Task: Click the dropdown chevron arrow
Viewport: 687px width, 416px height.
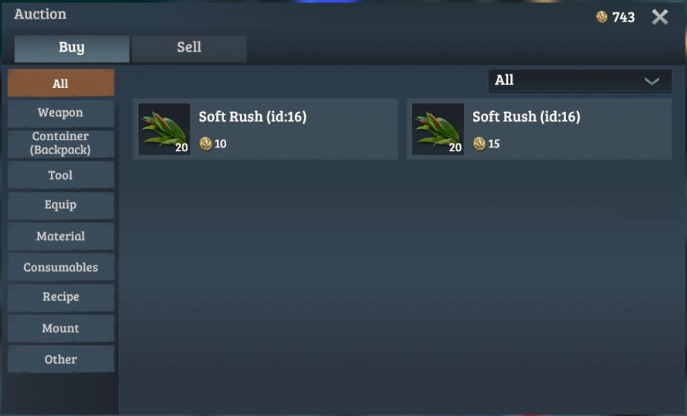Action: 652,81
